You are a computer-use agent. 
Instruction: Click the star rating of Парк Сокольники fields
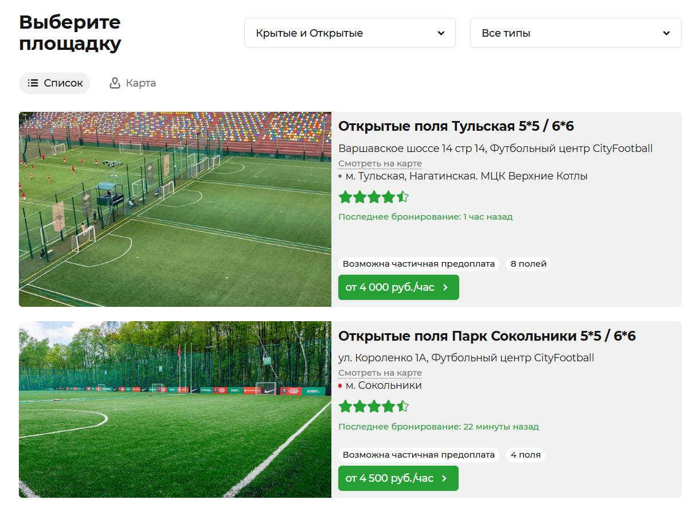click(x=373, y=407)
